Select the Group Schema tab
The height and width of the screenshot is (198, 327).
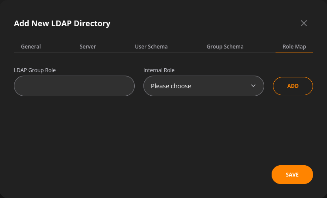pos(225,46)
